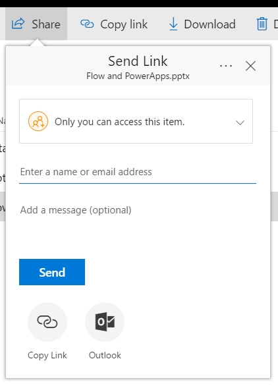
Task: Click the Outlook label text
Action: tap(105, 355)
